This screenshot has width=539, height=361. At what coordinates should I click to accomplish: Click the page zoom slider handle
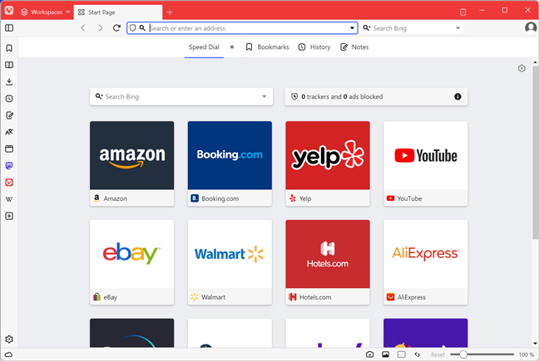tap(463, 354)
